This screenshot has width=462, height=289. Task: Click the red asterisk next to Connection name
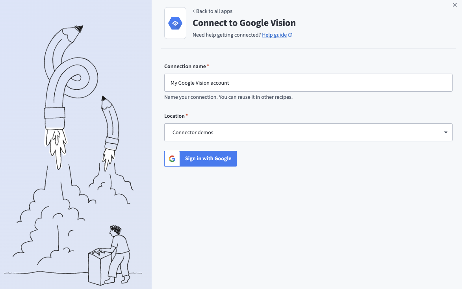[208, 64]
